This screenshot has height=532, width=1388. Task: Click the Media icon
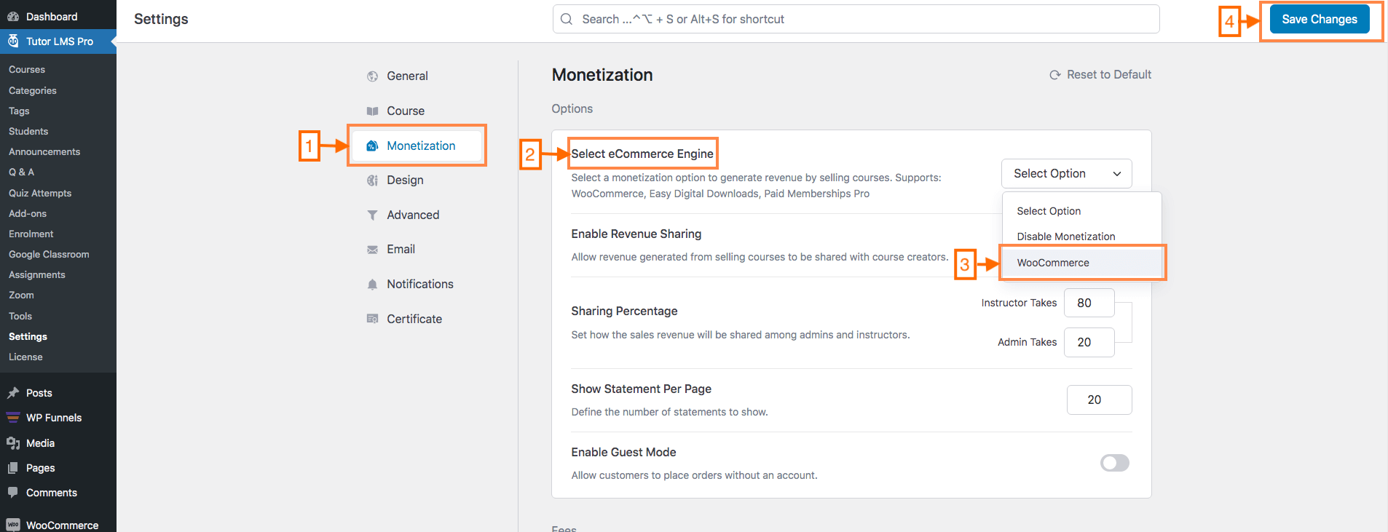(13, 443)
